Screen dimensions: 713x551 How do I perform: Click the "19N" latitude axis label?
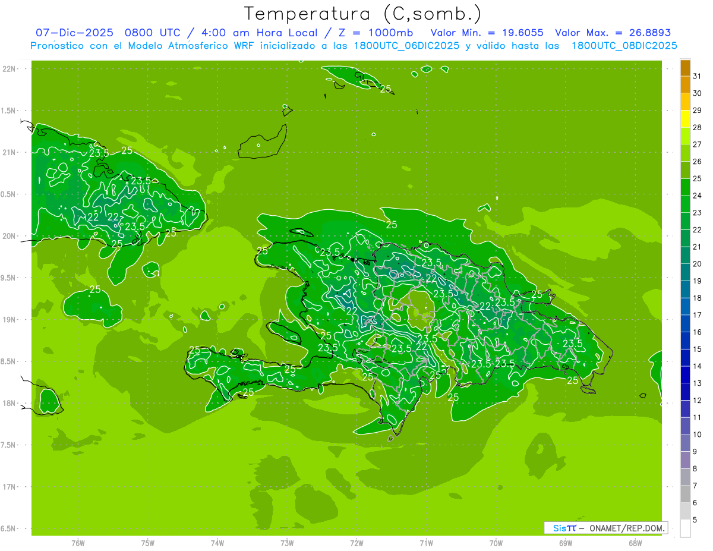[9, 320]
